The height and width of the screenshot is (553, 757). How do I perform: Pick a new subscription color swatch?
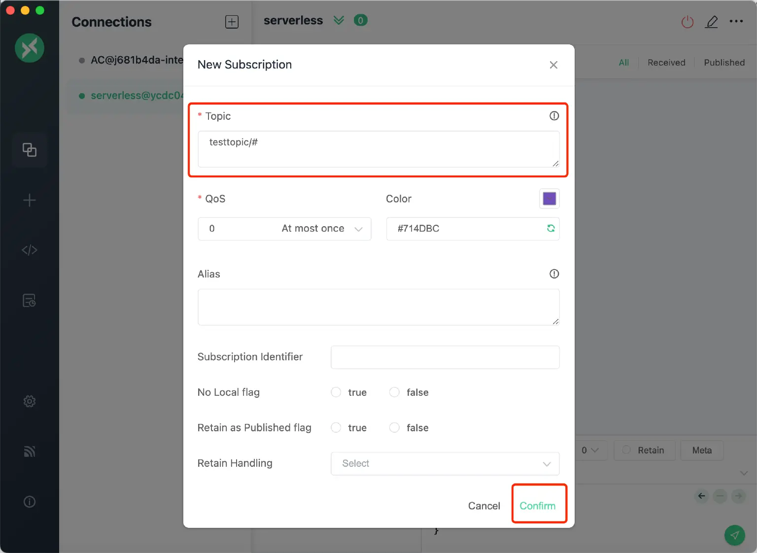[549, 198]
